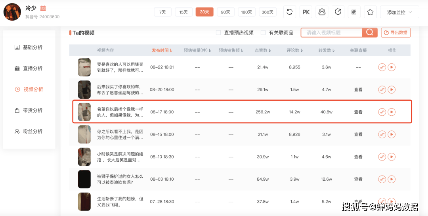
Task: Sort by 预估销量(件) column
Action: (198, 50)
